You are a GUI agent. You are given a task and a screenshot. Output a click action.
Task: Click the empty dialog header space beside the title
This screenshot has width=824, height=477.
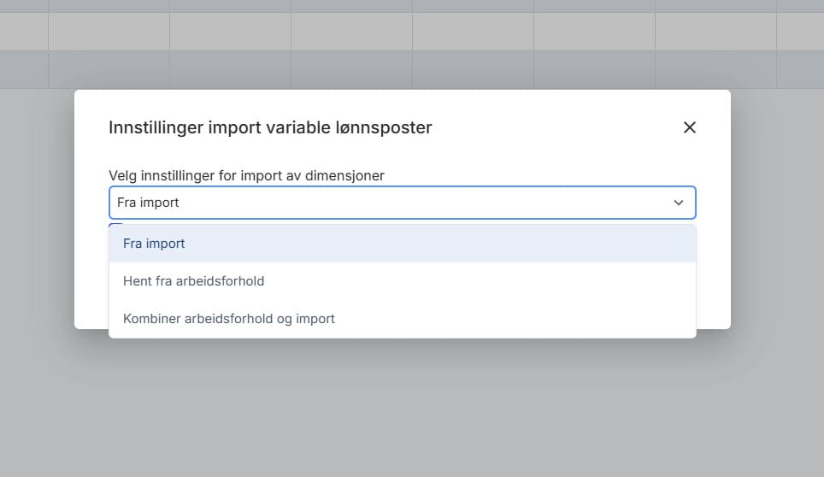pyautogui.click(x=556, y=127)
